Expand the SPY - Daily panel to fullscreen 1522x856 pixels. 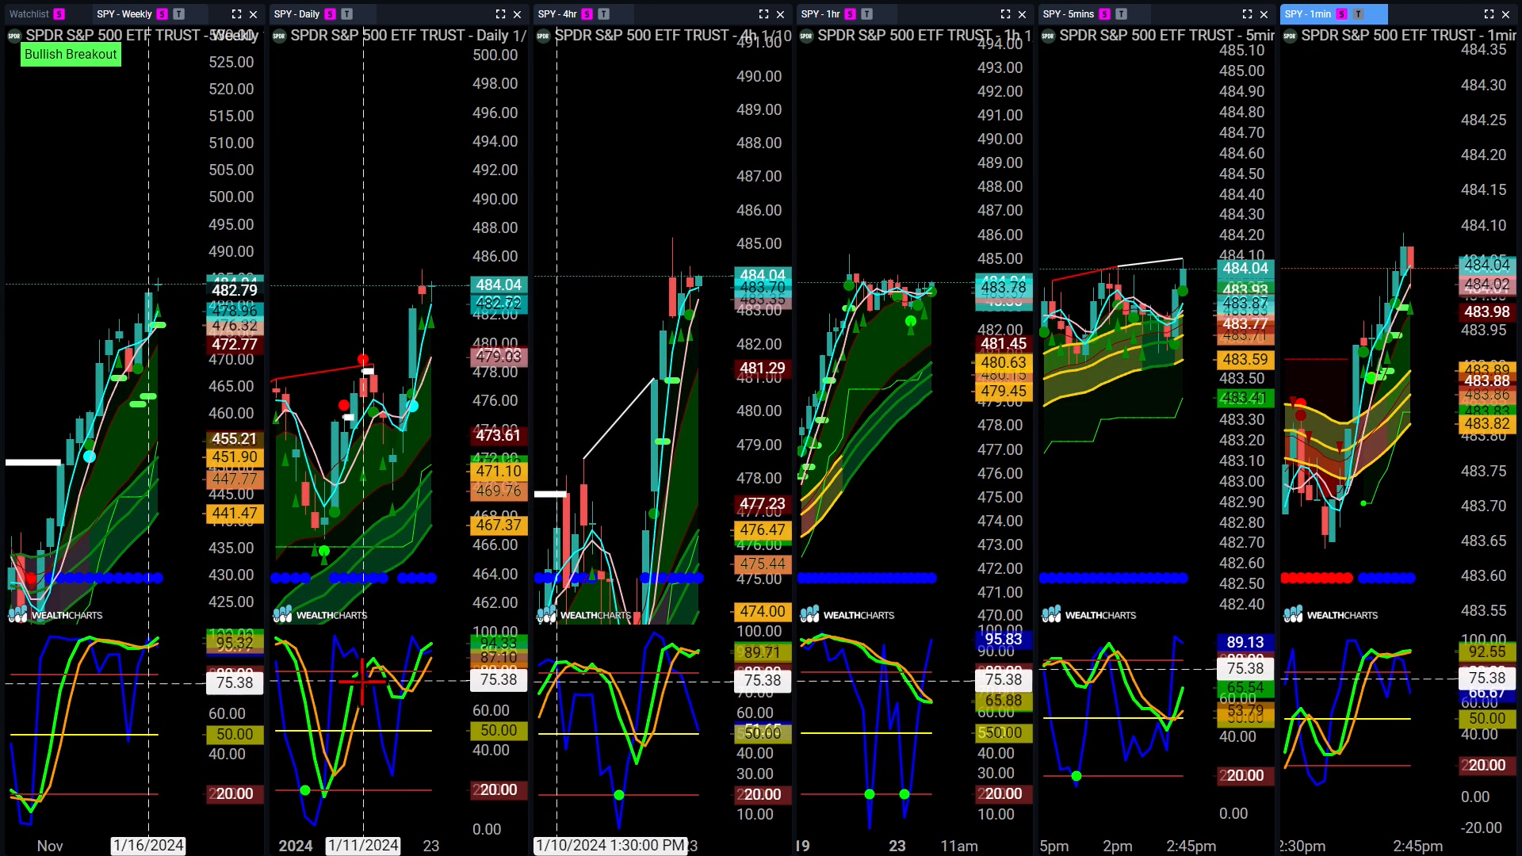(500, 14)
